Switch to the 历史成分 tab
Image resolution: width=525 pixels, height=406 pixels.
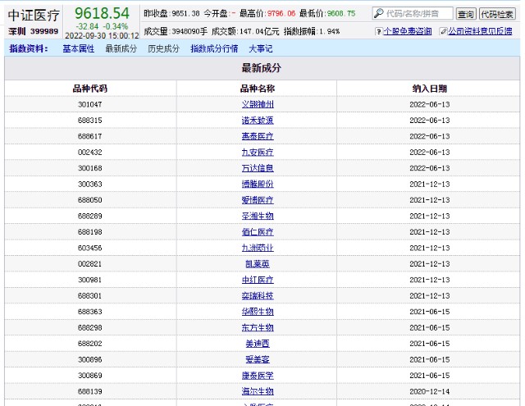(x=163, y=49)
